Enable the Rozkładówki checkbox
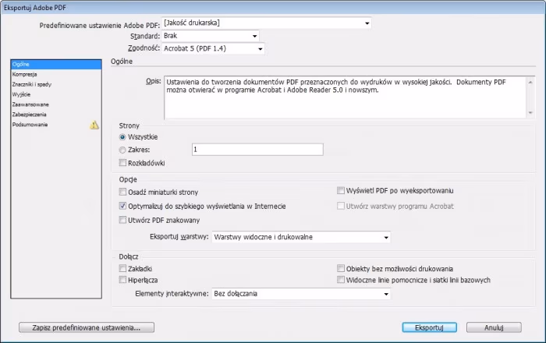This screenshot has width=546, height=343. (x=122, y=162)
